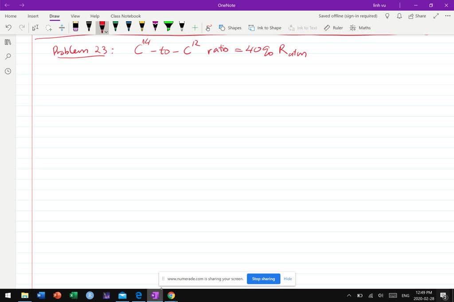The width and height of the screenshot is (454, 302).
Task: Switch the ENG input language
Action: coord(405,295)
